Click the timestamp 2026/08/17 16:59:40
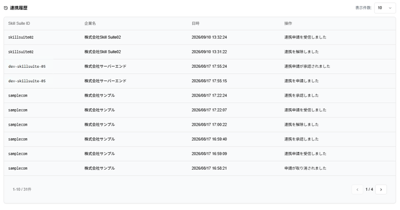Viewport: 400px width, 210px height. [209, 139]
